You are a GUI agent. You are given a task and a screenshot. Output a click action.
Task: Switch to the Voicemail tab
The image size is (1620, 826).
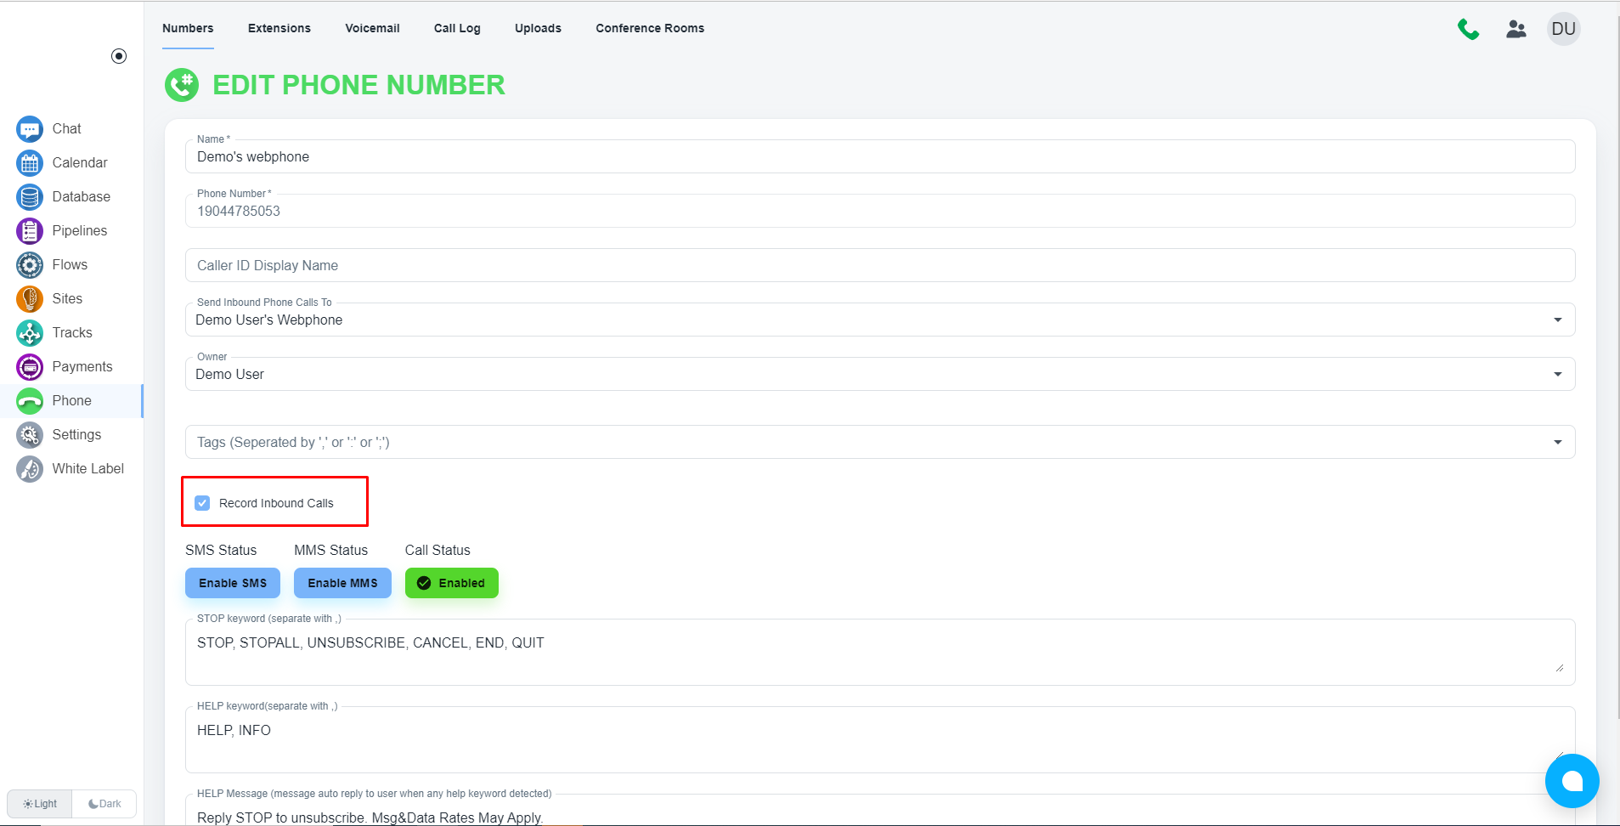pos(372,28)
